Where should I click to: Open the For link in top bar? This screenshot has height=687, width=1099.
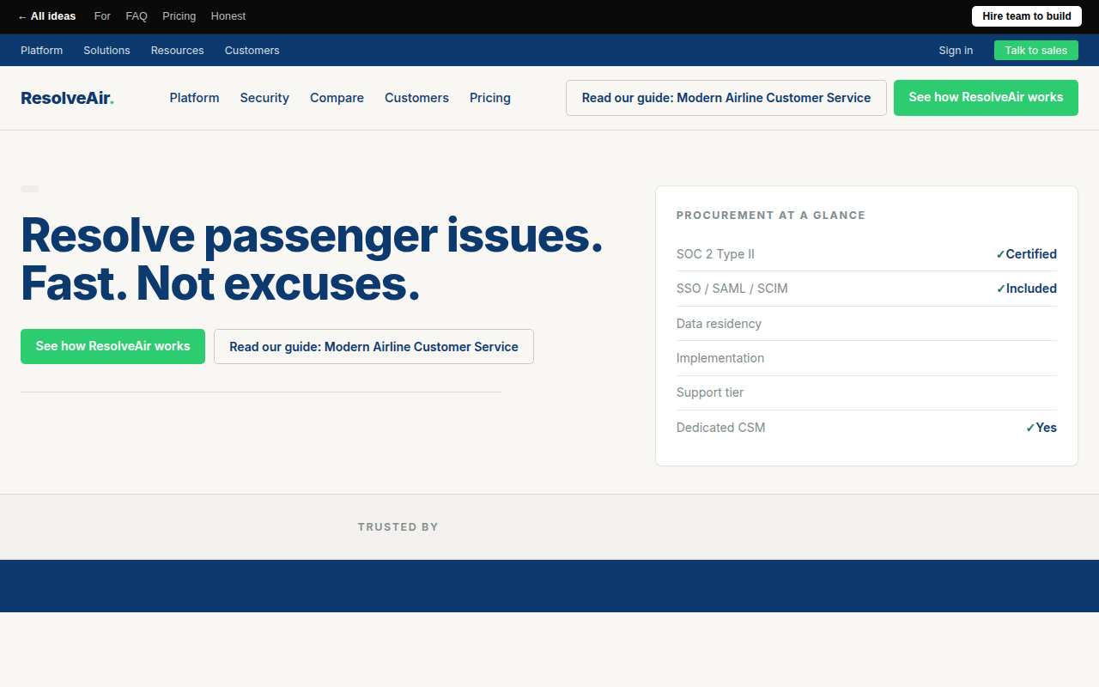tap(102, 16)
